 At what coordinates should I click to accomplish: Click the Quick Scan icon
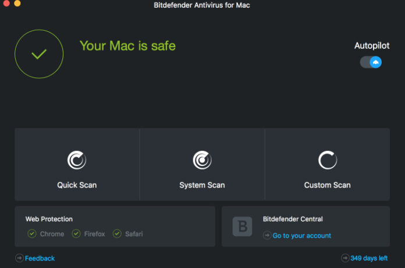pyautogui.click(x=77, y=160)
